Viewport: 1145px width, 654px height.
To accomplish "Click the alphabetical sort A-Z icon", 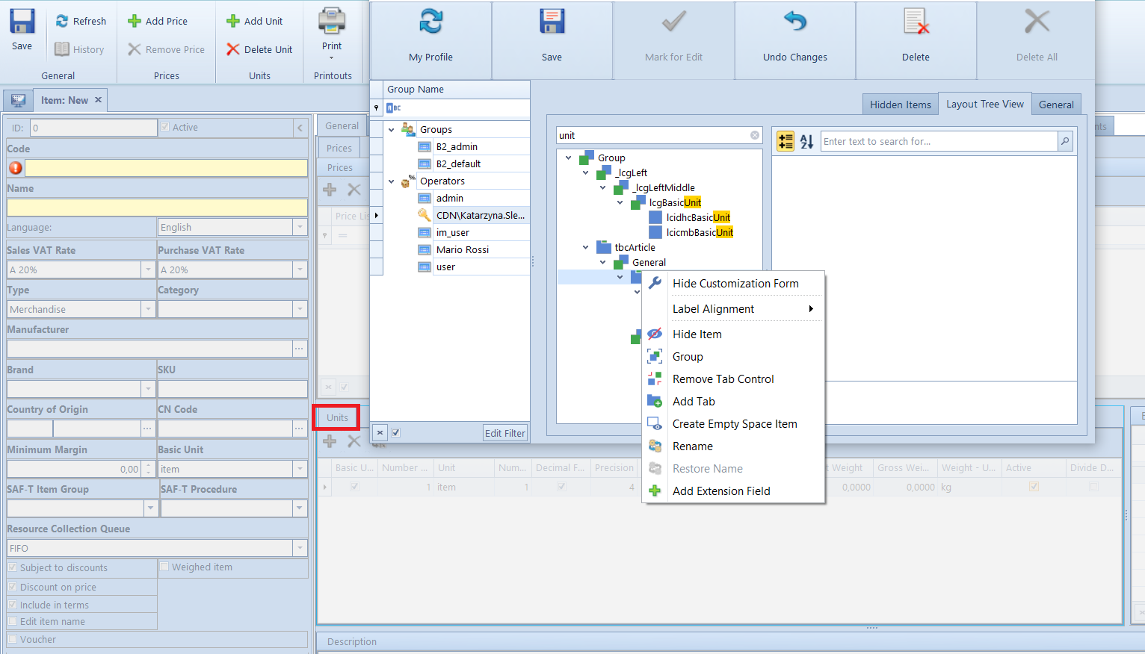I will (807, 141).
